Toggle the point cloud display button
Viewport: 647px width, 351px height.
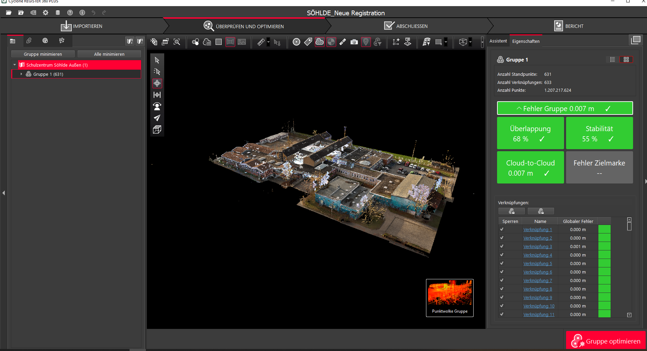click(x=320, y=42)
